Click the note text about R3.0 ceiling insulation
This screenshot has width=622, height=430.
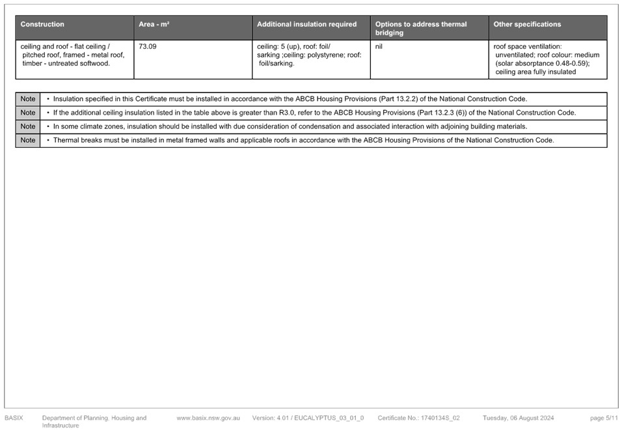pos(314,113)
